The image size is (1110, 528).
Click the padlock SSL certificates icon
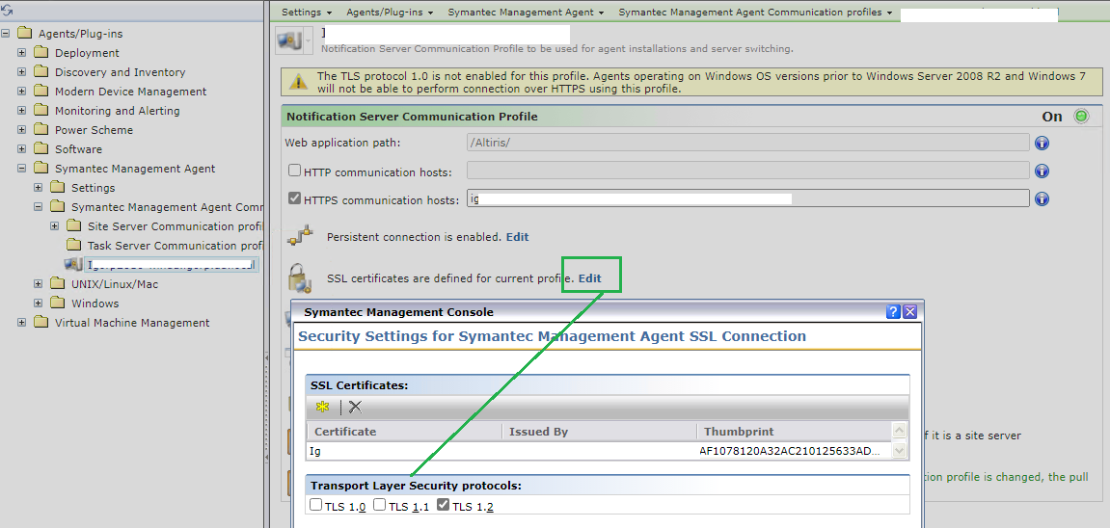click(x=300, y=277)
